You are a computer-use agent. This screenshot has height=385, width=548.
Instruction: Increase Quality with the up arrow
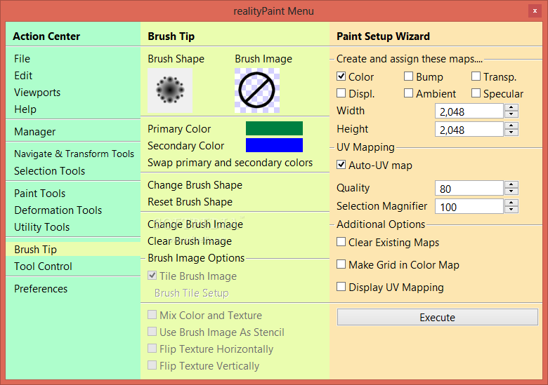click(511, 184)
